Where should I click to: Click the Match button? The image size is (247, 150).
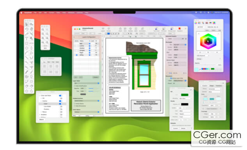(x=42, y=120)
